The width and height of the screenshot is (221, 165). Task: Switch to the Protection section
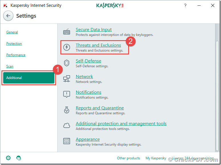click(x=14, y=44)
